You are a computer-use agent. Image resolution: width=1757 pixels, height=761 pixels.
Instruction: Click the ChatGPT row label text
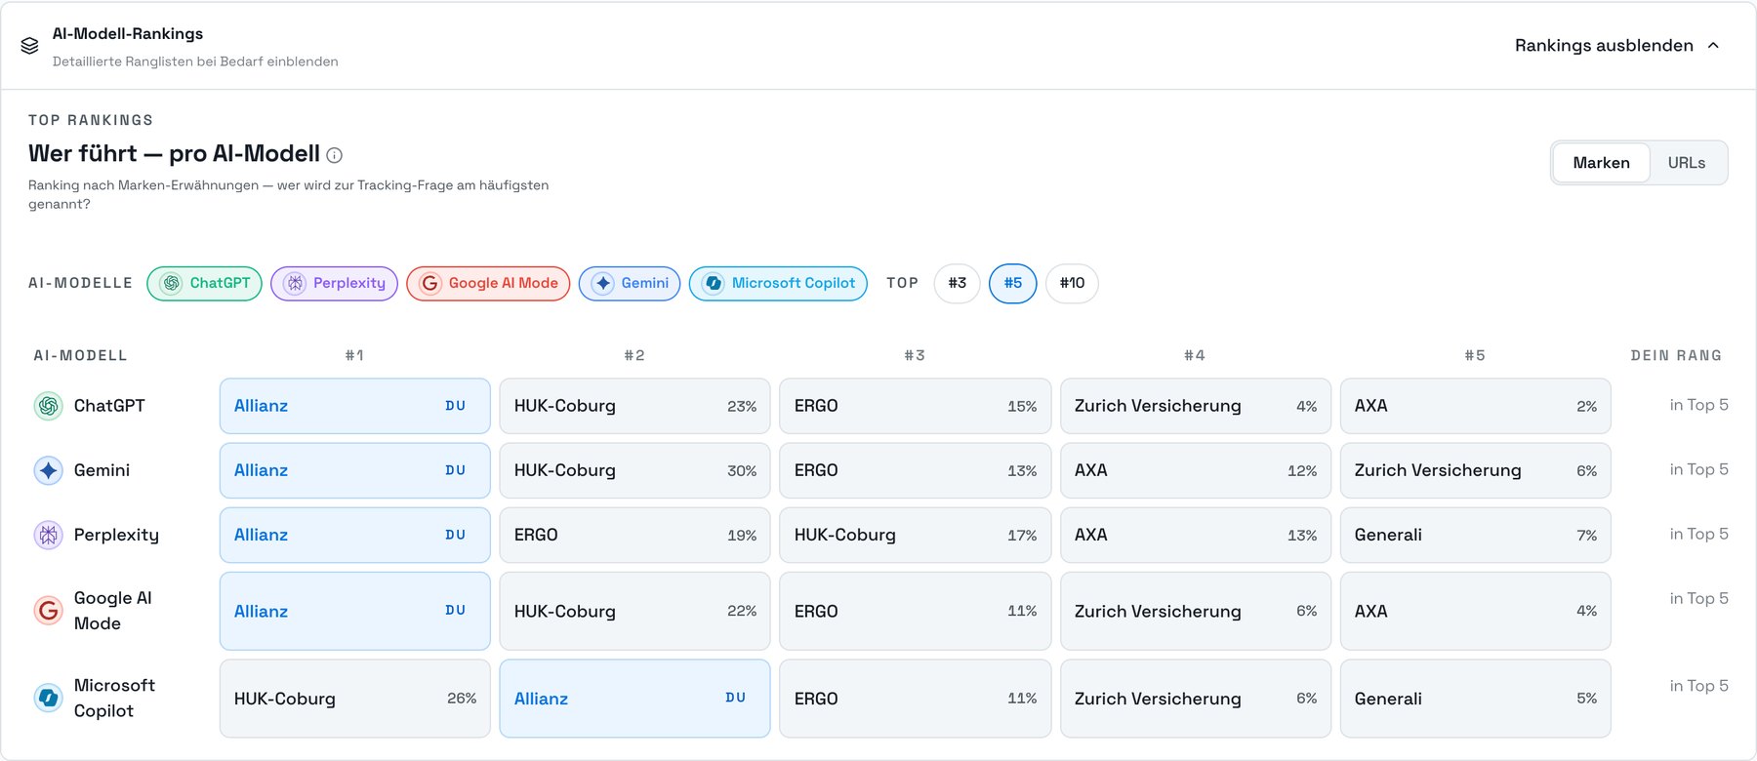coord(109,406)
